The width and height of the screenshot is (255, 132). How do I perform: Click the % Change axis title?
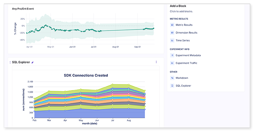pos(15,29)
